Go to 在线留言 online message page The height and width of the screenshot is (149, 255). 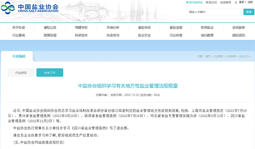[225, 2]
